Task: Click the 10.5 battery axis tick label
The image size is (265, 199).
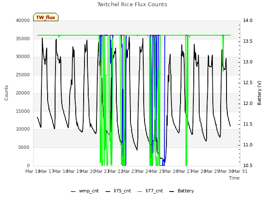Action: (248, 165)
